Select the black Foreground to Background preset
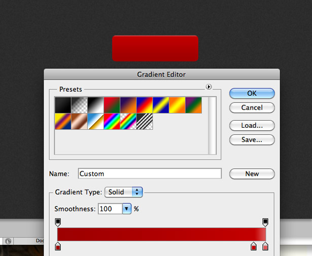This screenshot has height=256, width=312. (63, 105)
